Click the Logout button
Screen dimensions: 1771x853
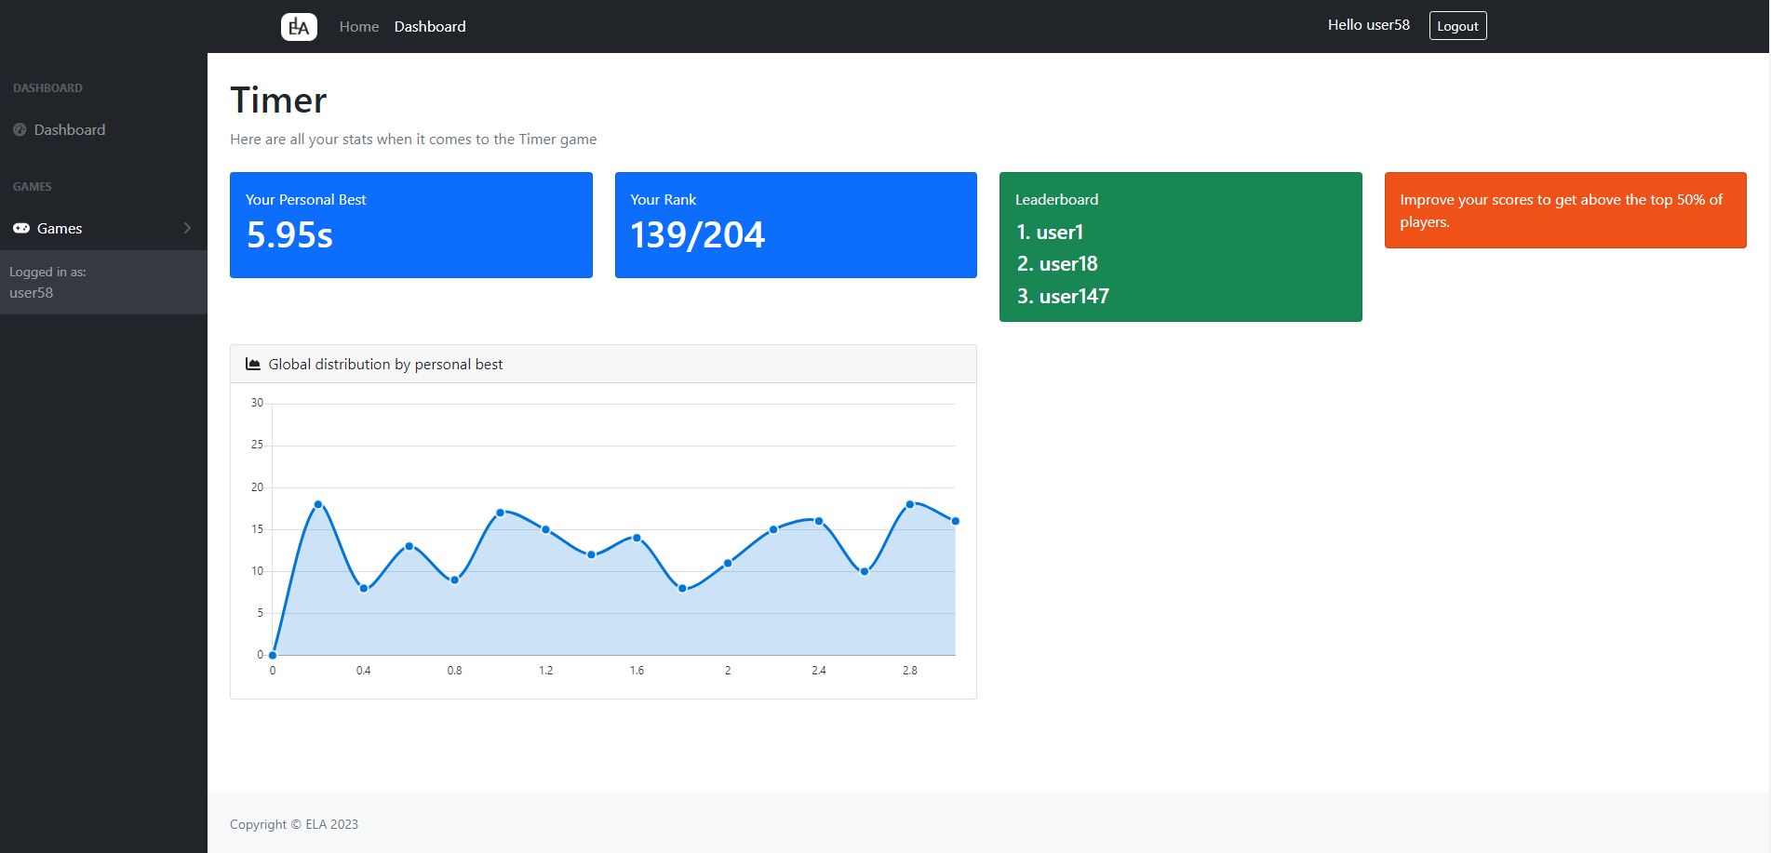coord(1457,26)
